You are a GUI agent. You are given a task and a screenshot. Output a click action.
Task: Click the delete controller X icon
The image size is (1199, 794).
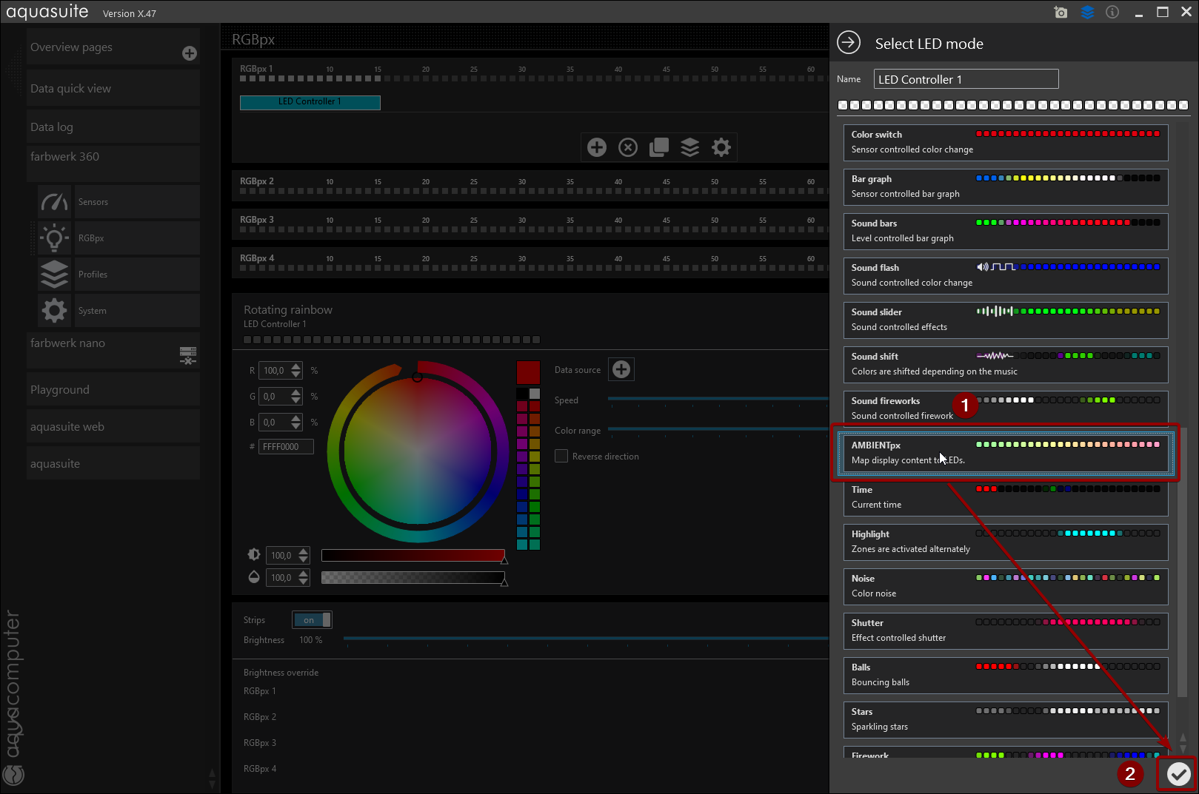(x=628, y=147)
